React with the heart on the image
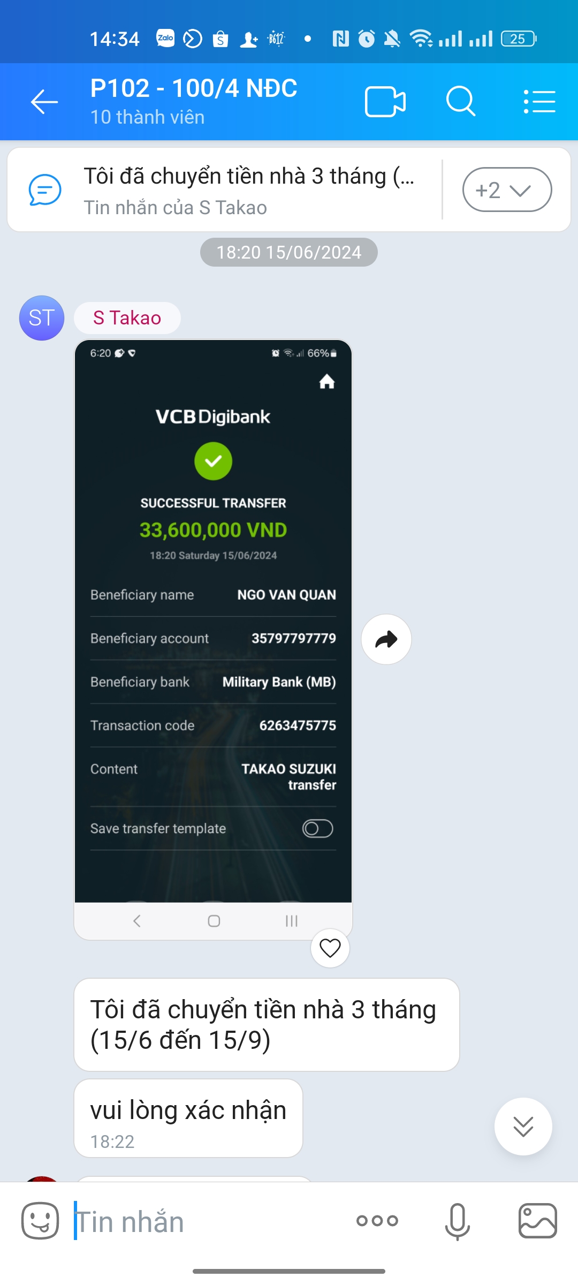578x1285 pixels. [x=330, y=948]
